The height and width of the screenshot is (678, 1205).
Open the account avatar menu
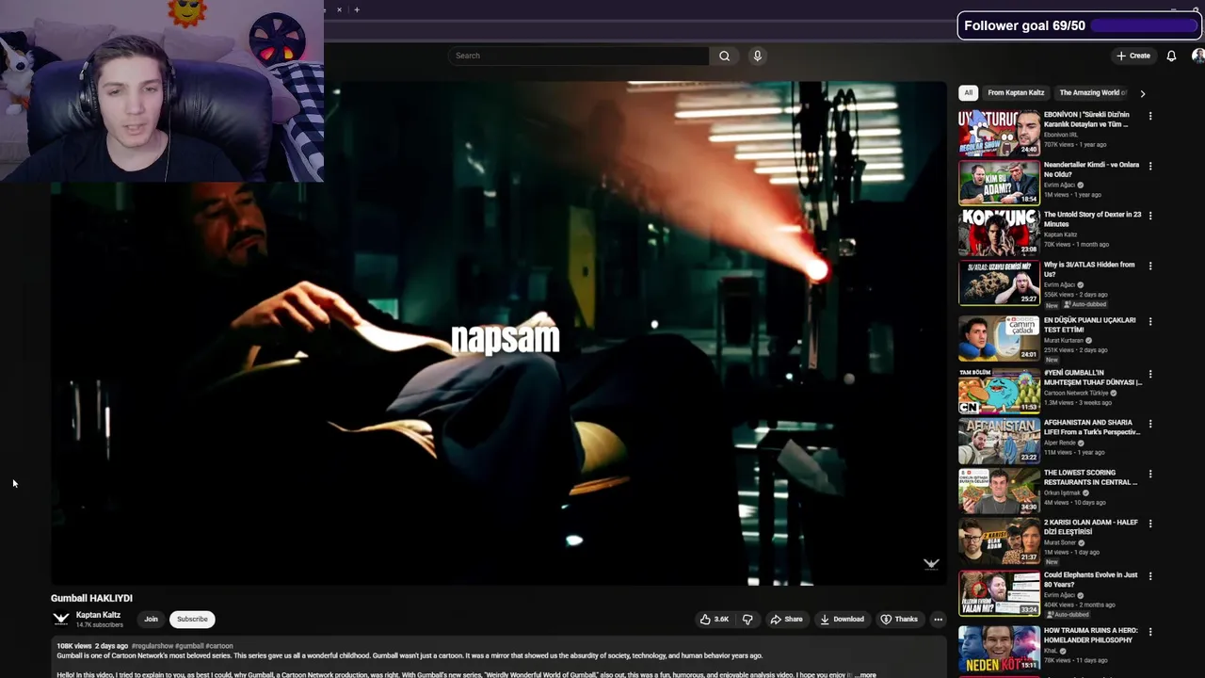coord(1197,56)
